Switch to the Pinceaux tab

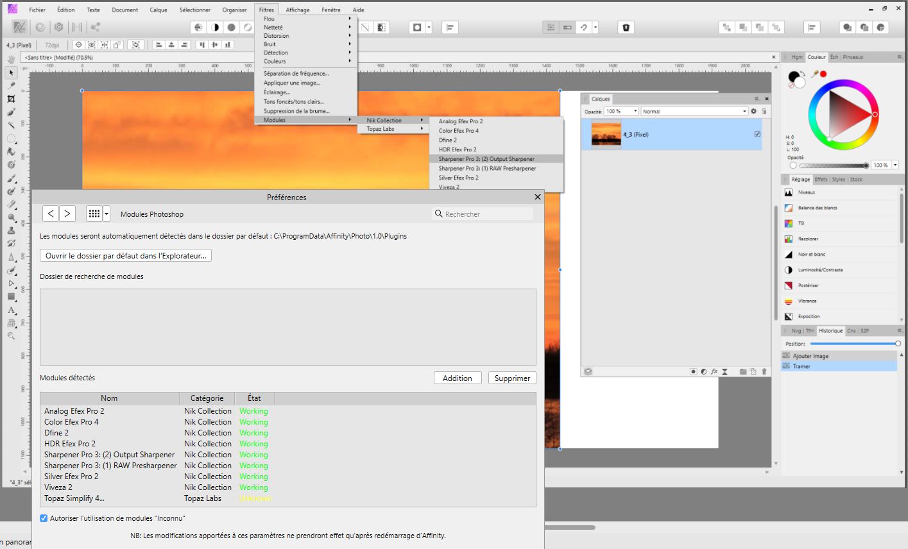click(853, 57)
